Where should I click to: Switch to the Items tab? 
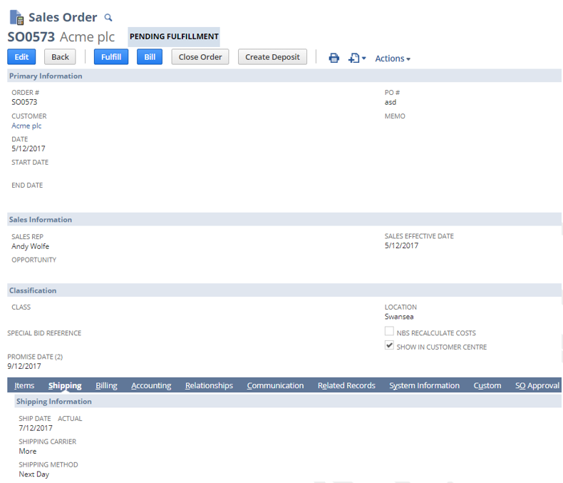coord(24,385)
